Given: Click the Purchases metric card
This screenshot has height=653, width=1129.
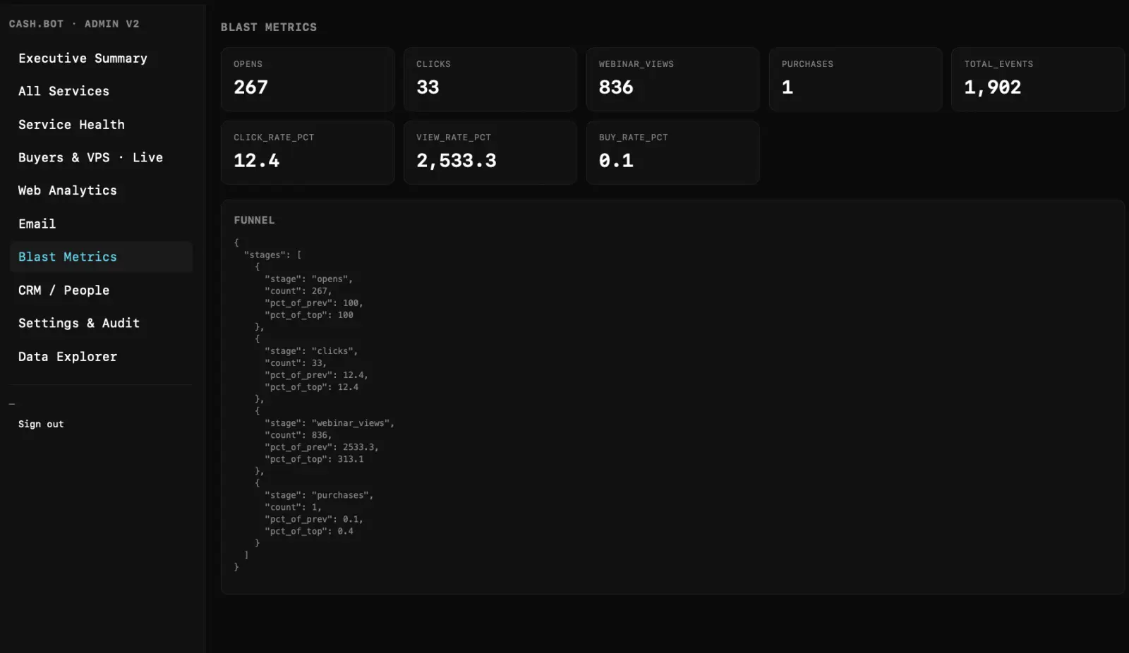Looking at the screenshot, I should 855,79.
